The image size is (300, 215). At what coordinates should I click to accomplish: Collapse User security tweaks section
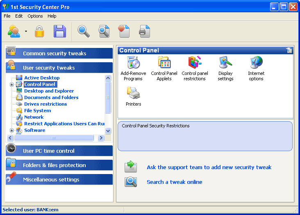click(x=59, y=68)
